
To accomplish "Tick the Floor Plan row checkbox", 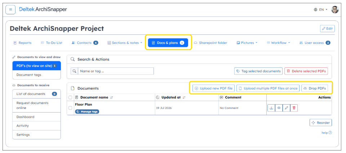I will (70, 108).
